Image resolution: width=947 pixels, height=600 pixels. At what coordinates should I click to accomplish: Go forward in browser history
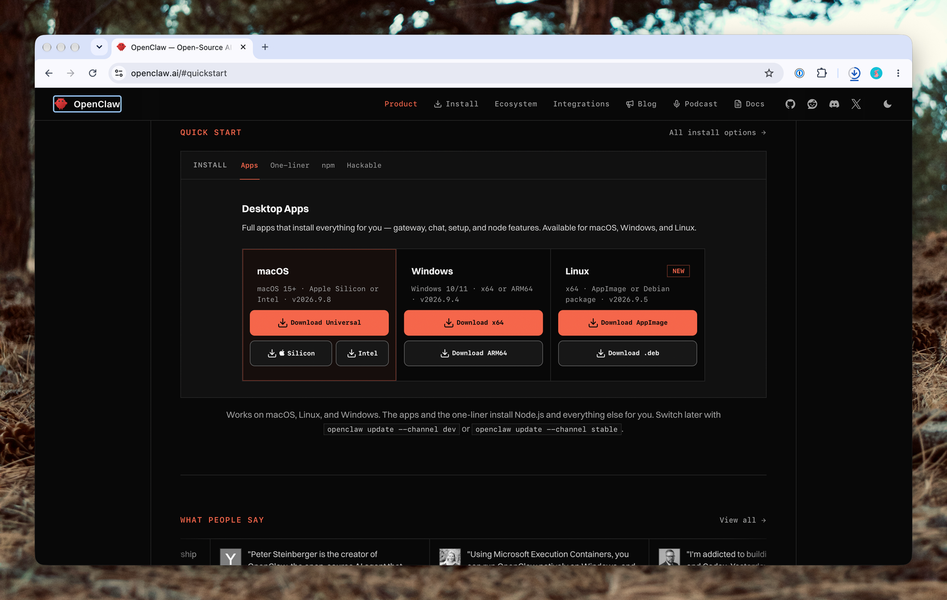coord(70,73)
